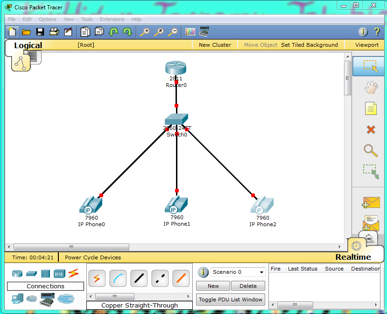Click the Paste icon in toolbar

(99, 32)
